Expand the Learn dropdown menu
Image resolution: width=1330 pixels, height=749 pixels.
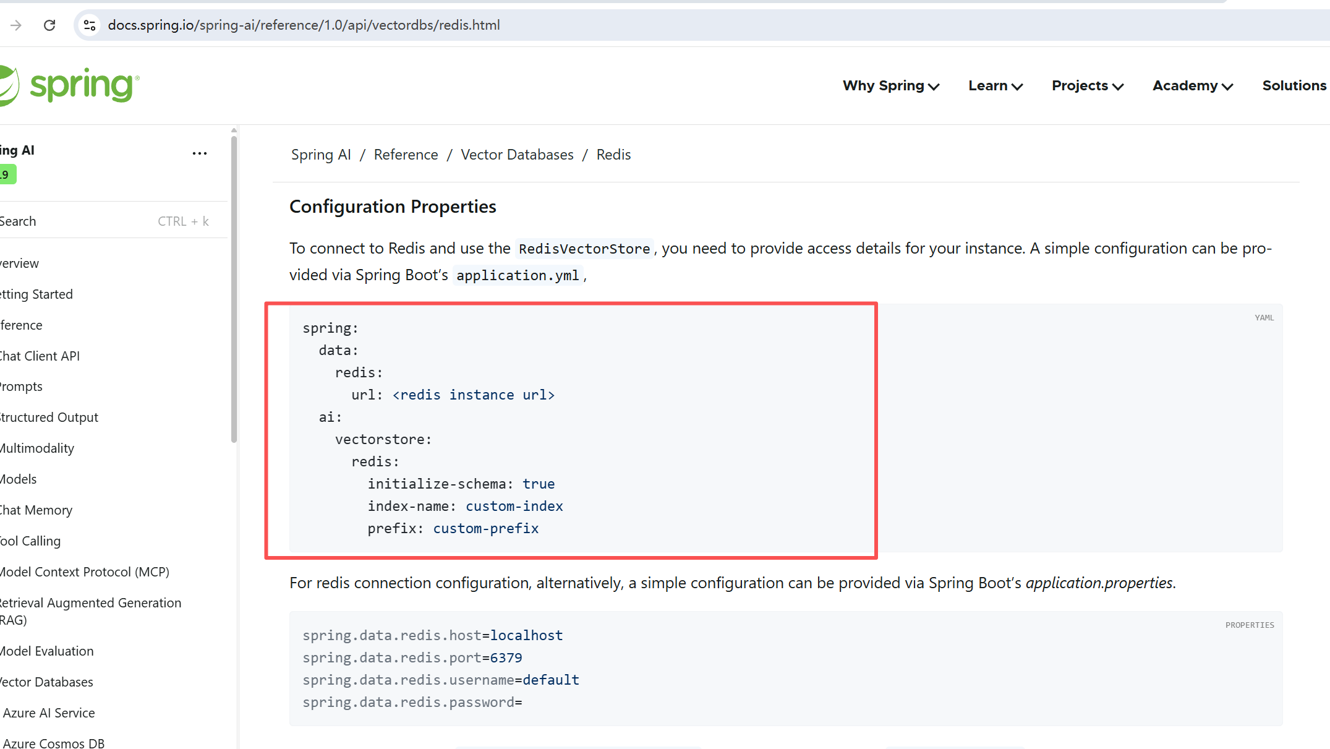(x=995, y=86)
